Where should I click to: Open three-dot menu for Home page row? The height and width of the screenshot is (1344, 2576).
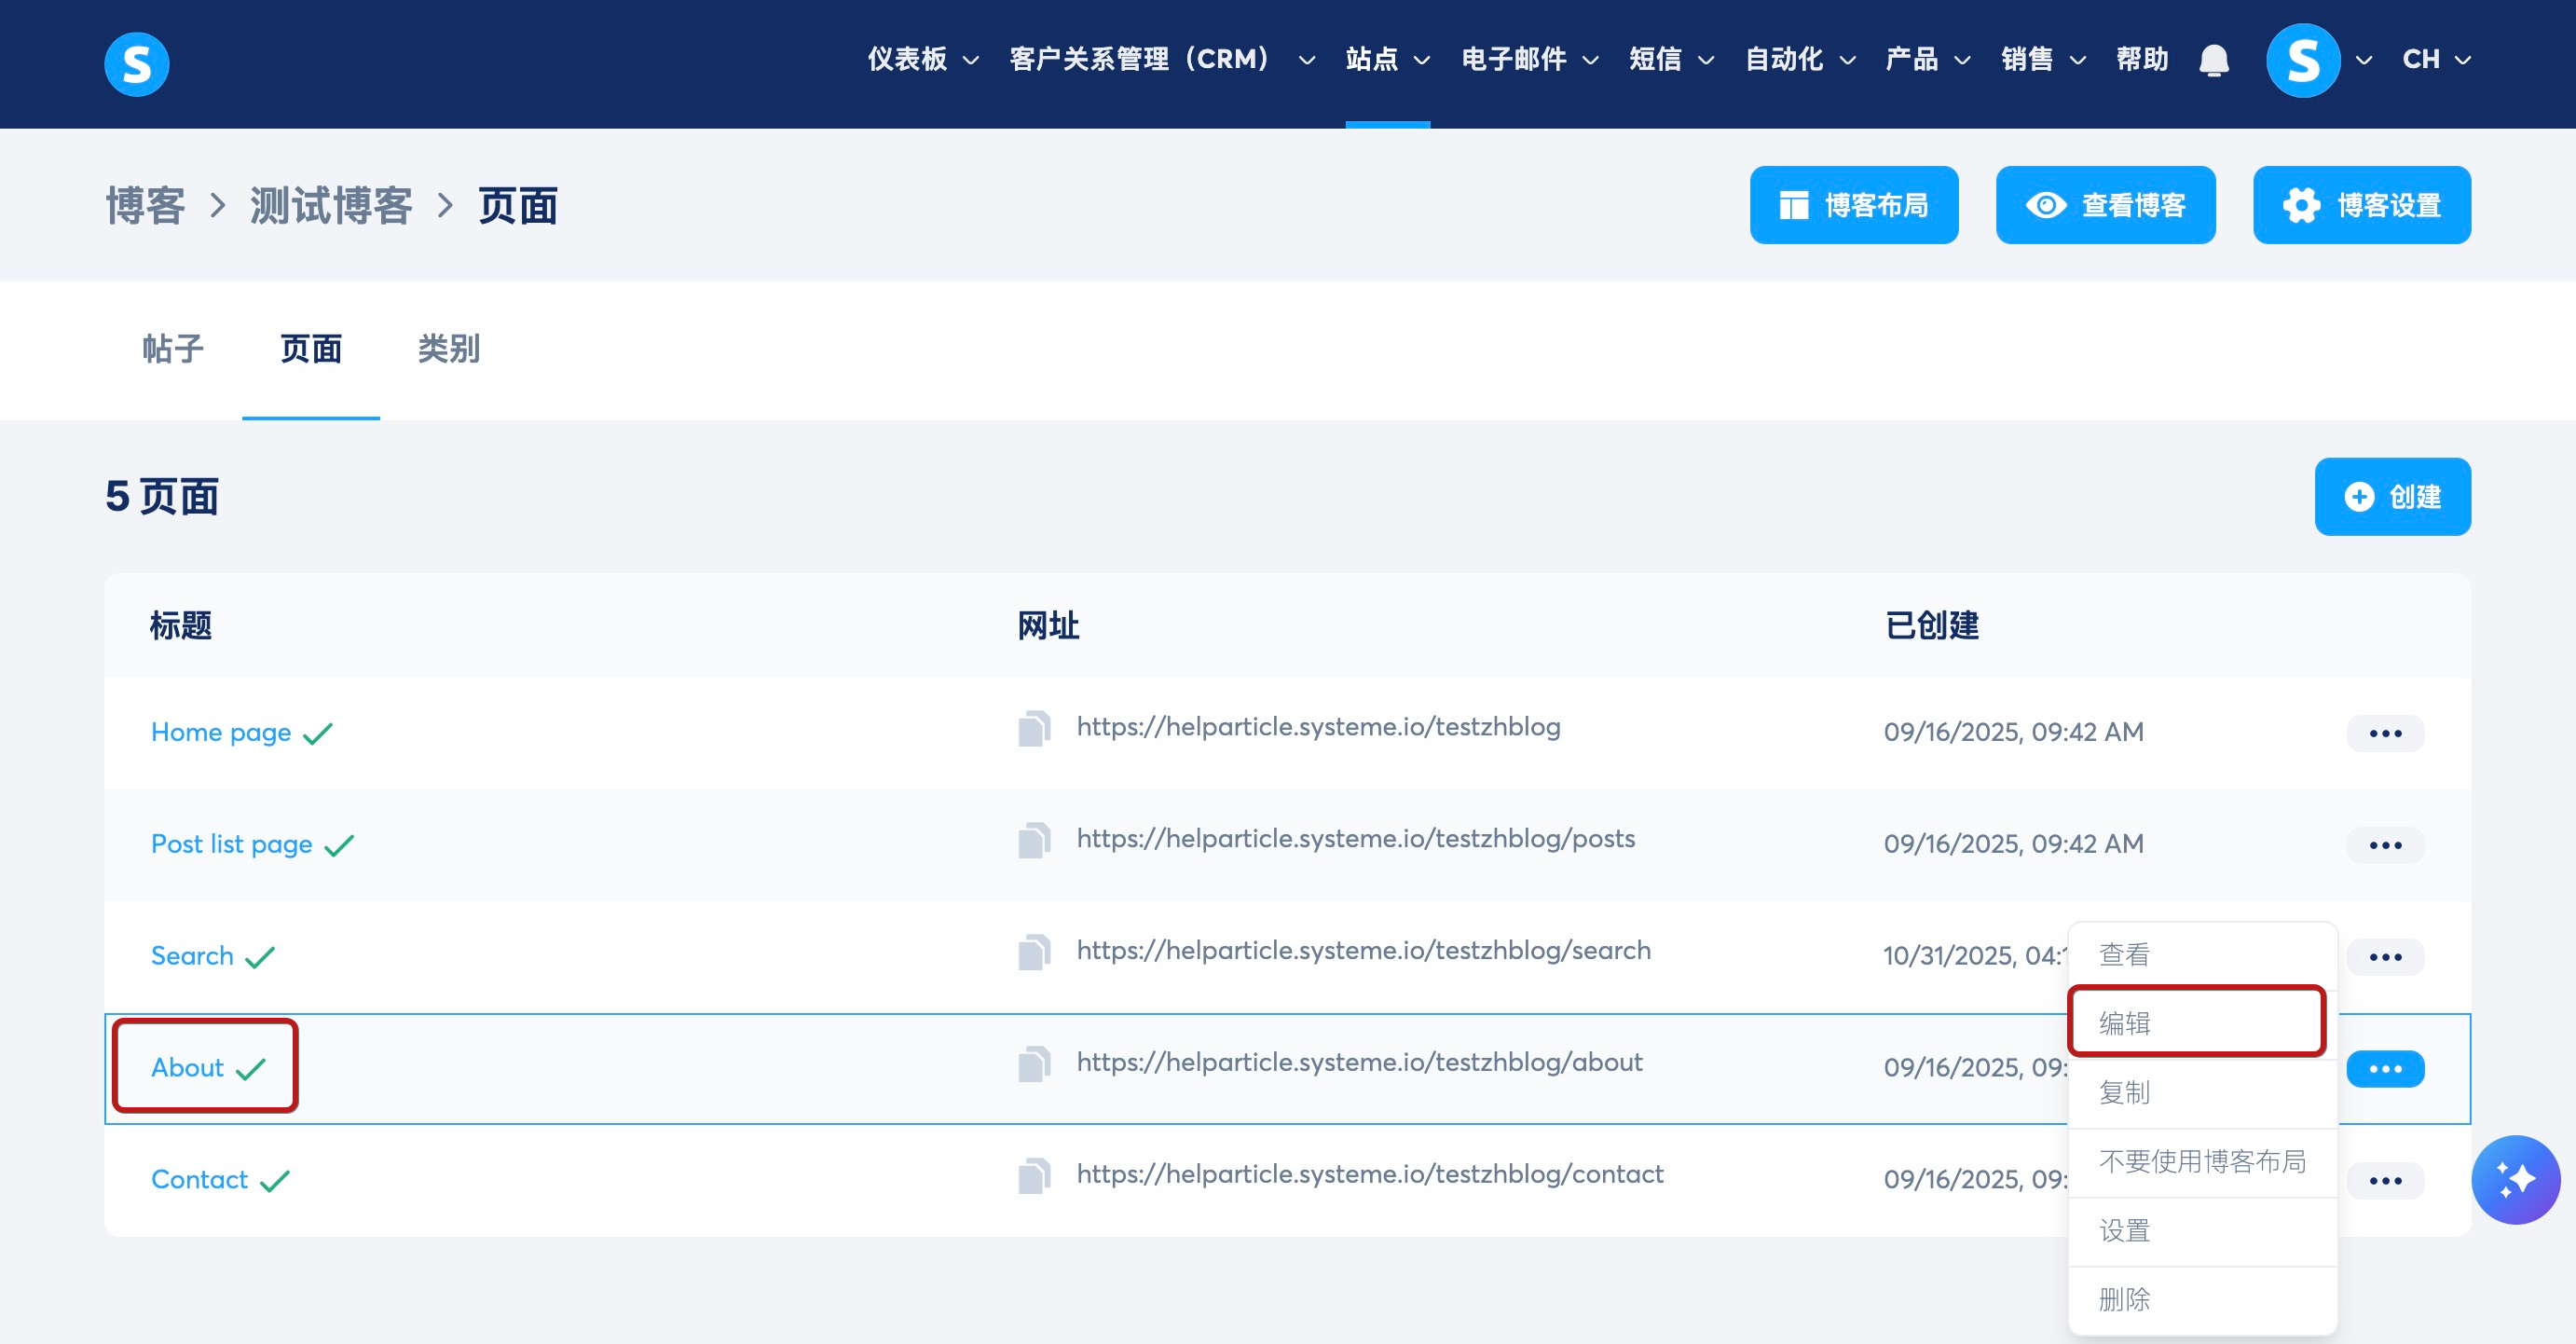pyautogui.click(x=2385, y=733)
